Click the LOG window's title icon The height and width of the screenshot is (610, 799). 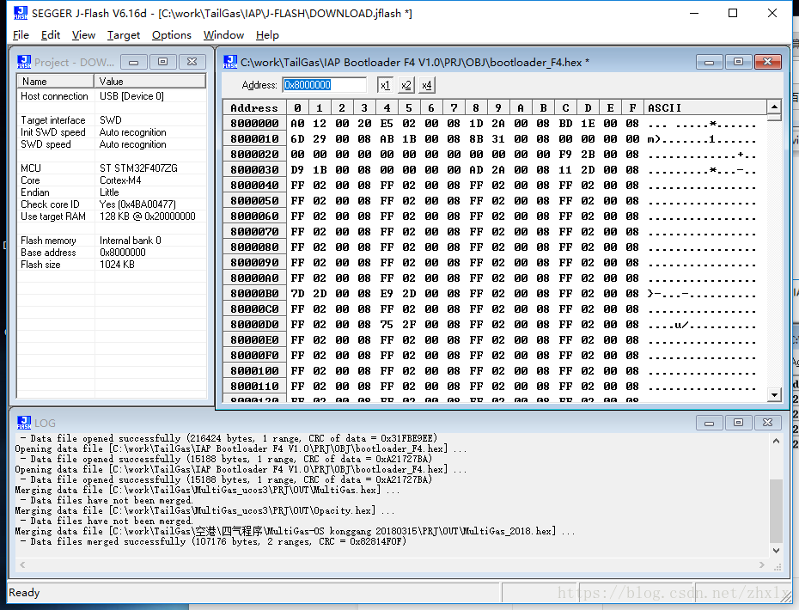(25, 423)
